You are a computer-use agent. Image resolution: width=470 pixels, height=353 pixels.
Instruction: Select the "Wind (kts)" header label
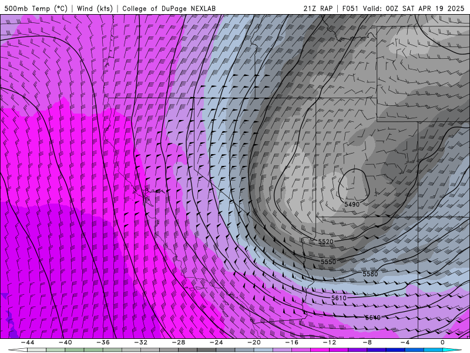[95, 8]
